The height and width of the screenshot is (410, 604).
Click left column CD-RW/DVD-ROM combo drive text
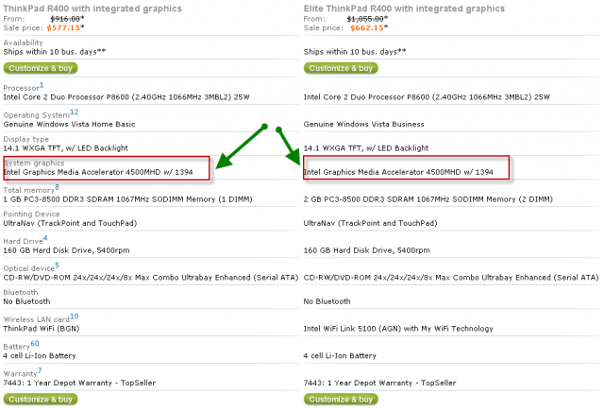tap(151, 278)
